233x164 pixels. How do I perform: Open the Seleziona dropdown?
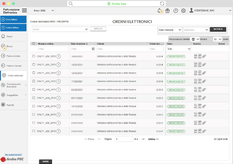coord(196,30)
